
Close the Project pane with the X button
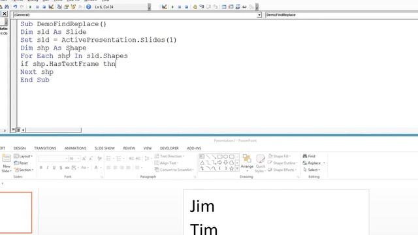5,14
